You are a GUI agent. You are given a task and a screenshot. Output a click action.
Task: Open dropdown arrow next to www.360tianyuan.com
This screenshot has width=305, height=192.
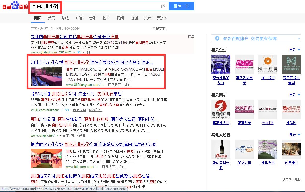[103, 85]
